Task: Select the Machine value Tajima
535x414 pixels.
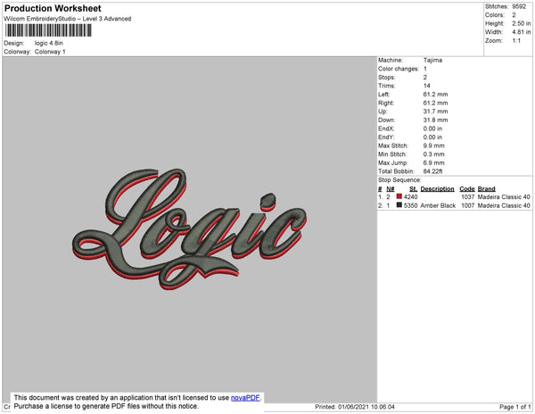Action: tap(432, 60)
